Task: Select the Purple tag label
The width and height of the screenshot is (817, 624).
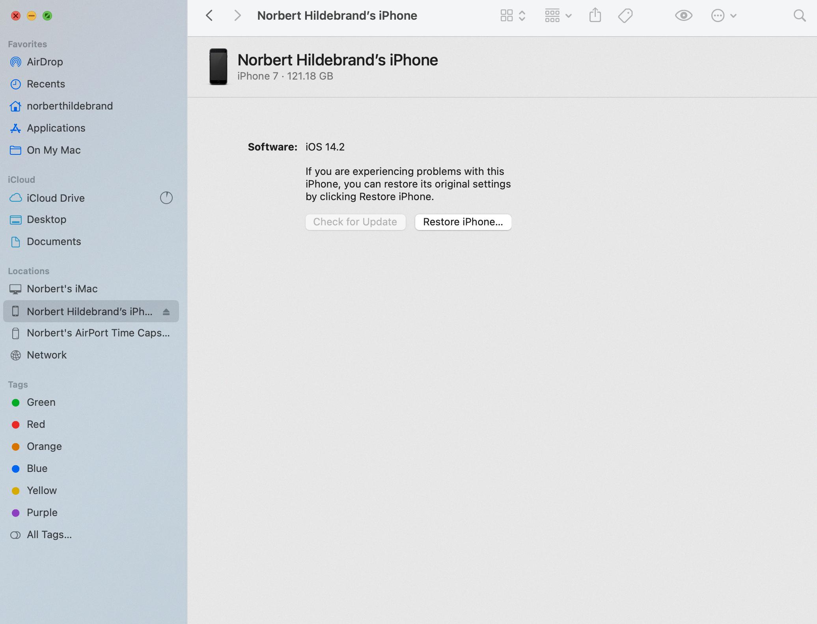Action: [42, 513]
